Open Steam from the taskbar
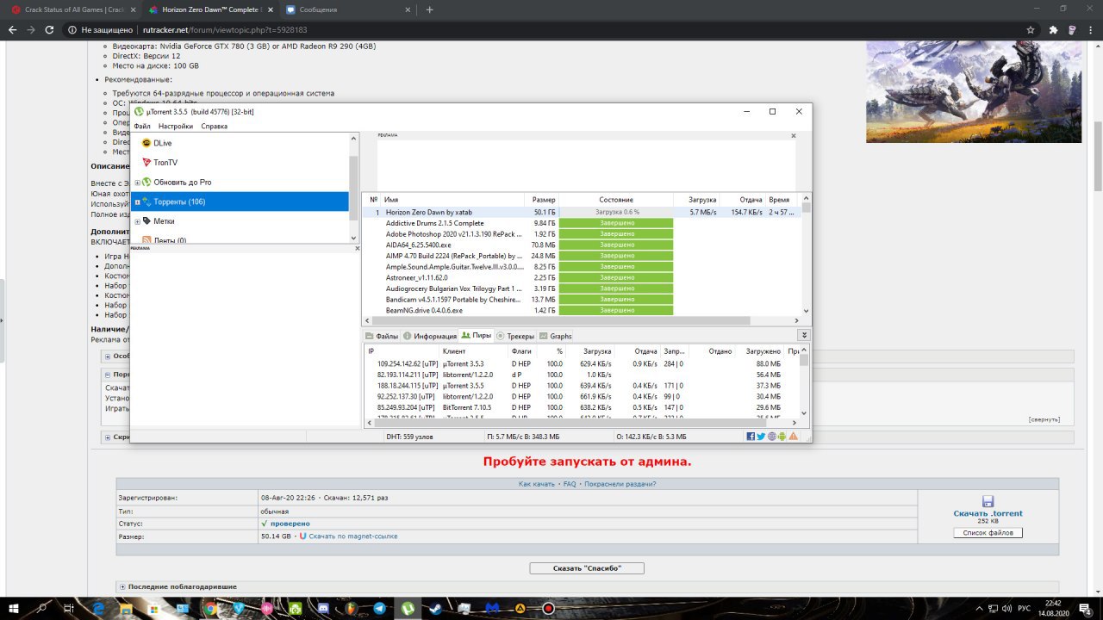This screenshot has height=620, width=1103. pos(436,608)
